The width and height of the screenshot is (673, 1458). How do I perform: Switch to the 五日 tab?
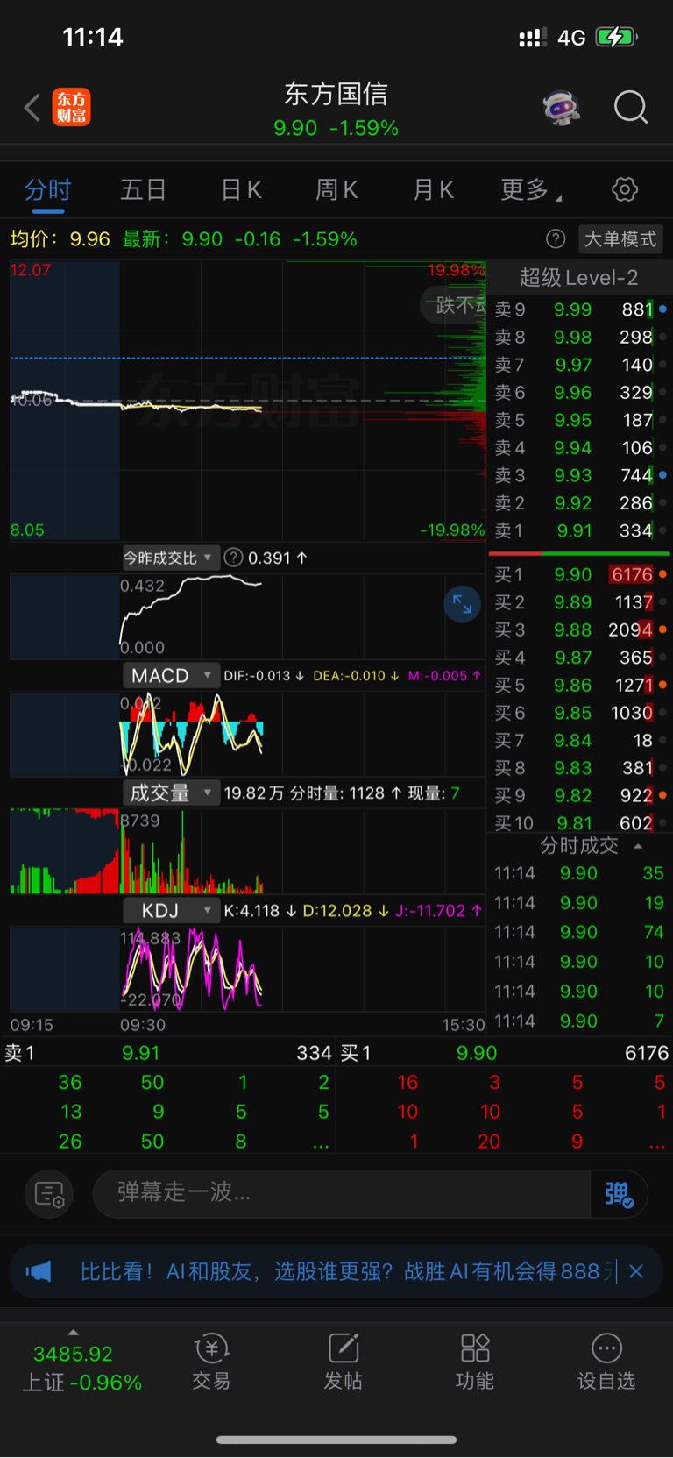point(143,189)
